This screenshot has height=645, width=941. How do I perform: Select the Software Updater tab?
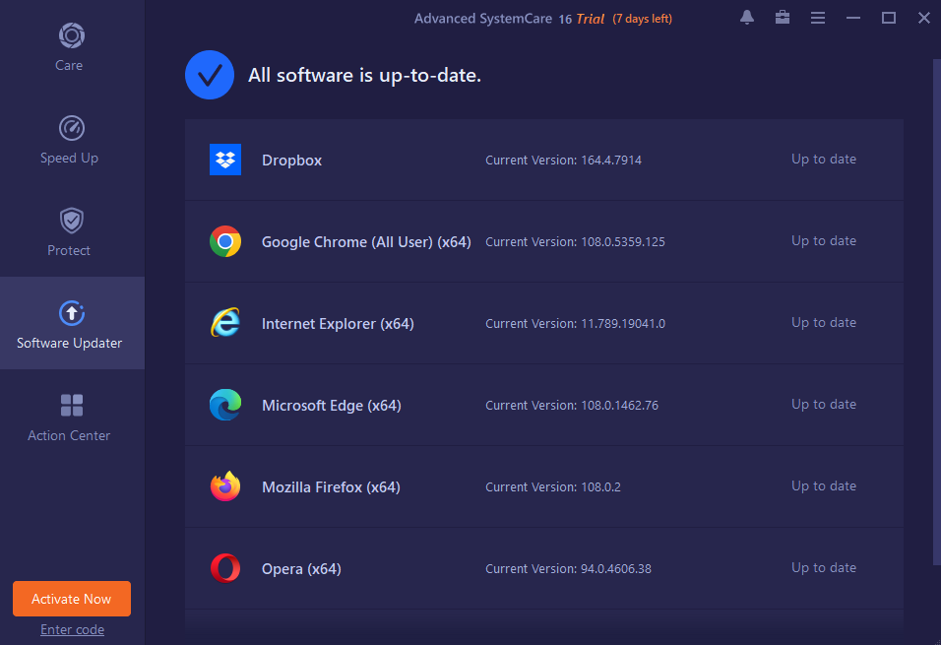coord(70,323)
